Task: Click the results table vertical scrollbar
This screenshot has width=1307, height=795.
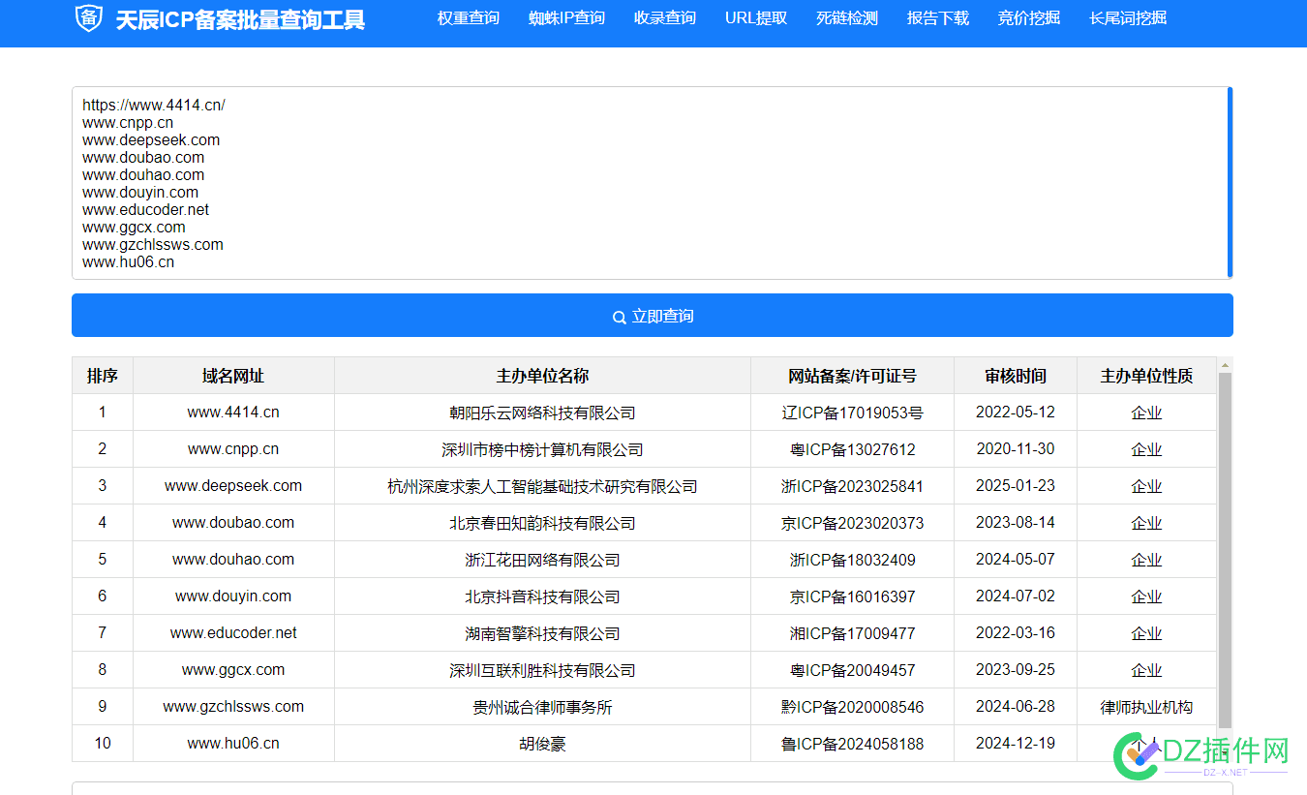Action: coord(1225,549)
